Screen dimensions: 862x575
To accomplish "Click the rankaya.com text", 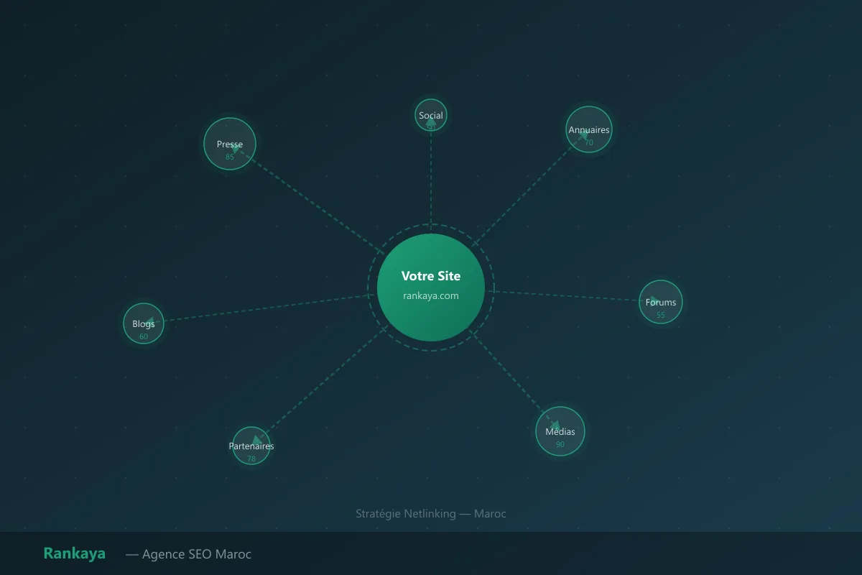I will [431, 295].
